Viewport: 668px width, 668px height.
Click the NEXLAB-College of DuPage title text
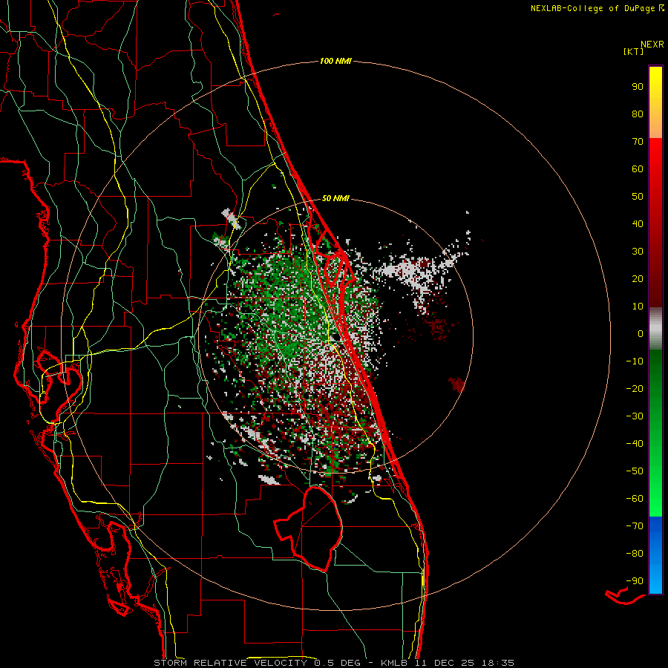592,8
